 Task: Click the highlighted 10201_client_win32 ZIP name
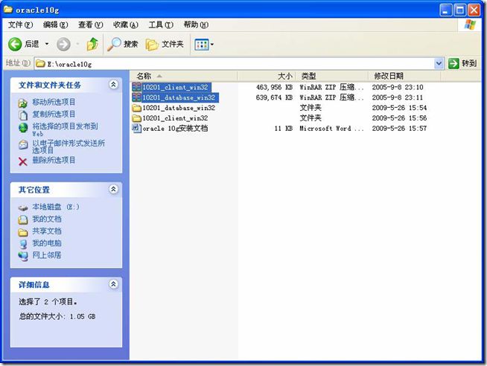(x=175, y=87)
